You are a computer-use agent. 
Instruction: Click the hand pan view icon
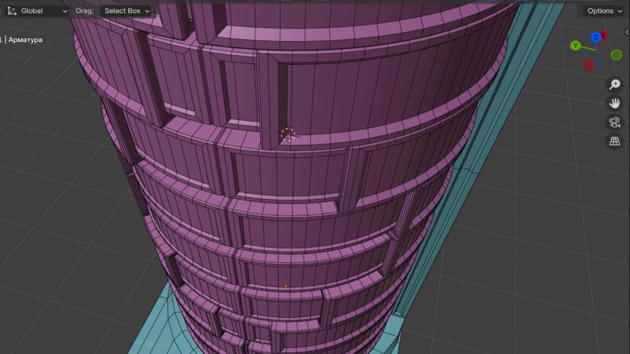[x=614, y=103]
